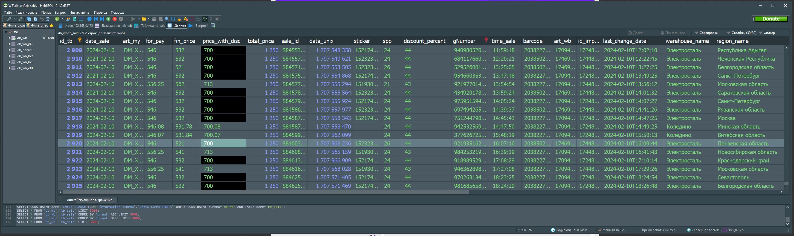Image resolution: width=794 pixels, height=236 pixels.
Task: Open the Сортировка dropdown
Action: (x=706, y=33)
